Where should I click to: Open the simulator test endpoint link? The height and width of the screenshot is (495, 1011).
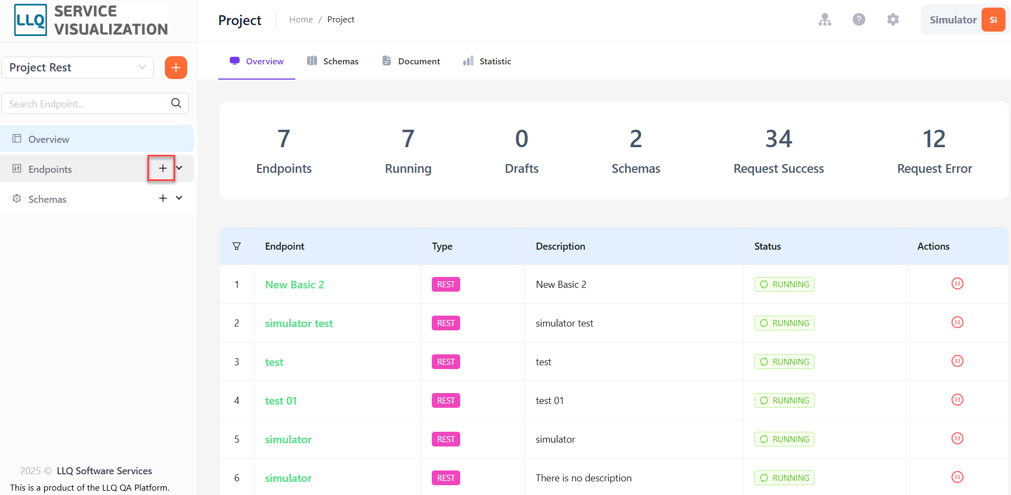[299, 323]
